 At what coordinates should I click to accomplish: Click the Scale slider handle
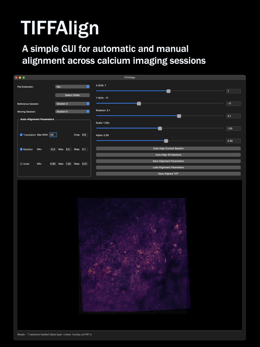160,128
